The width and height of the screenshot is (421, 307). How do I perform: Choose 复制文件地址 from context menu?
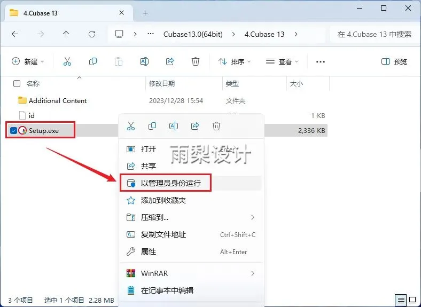click(x=190, y=234)
